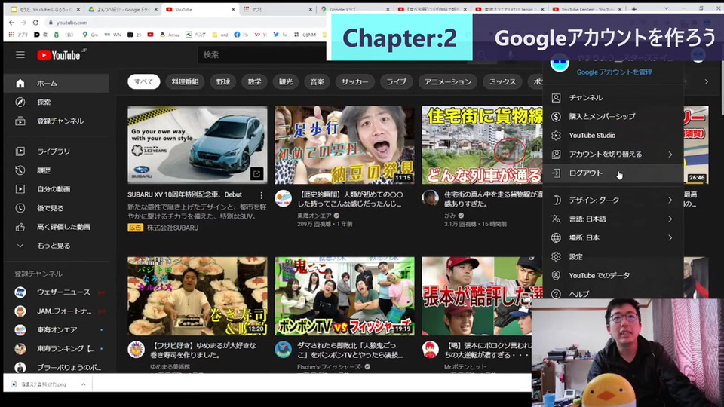
Task: Open 巻き寿司 video thumbnail
Action: coord(197,295)
